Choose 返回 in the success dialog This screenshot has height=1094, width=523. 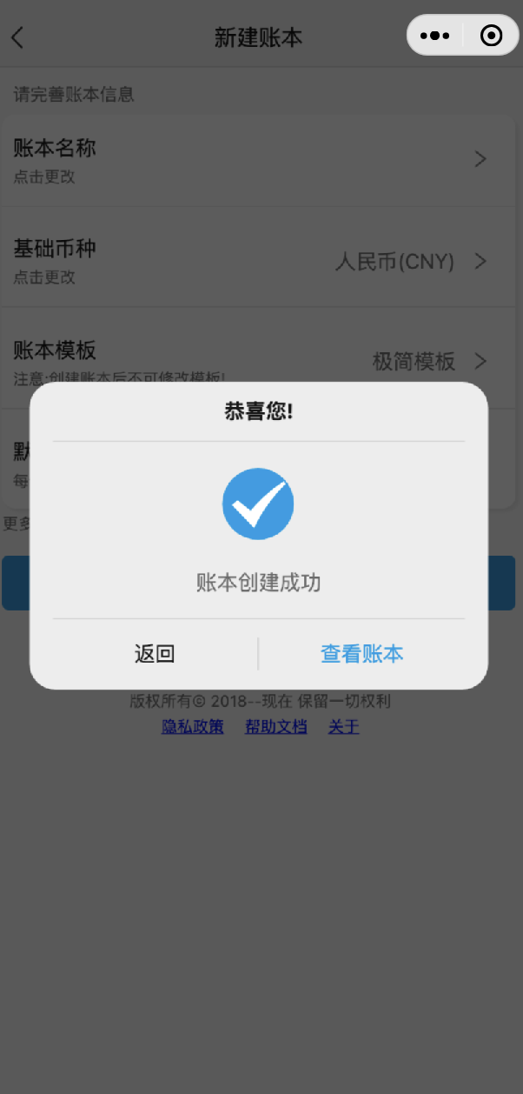(155, 654)
